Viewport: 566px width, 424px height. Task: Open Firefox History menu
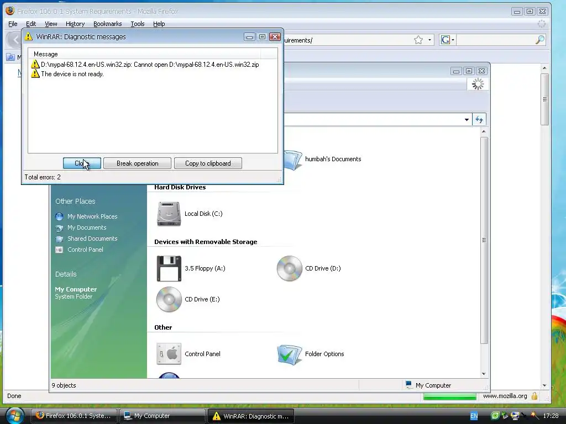(x=75, y=24)
